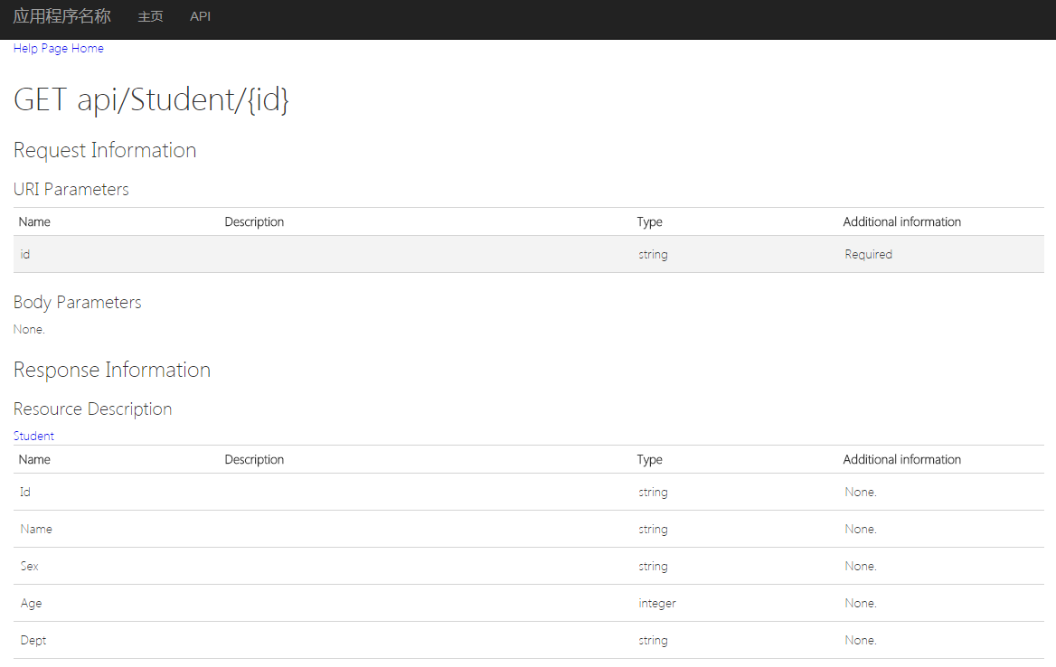Viewport: 1056px width, 667px height.
Task: Open the API navigation item
Action: [200, 16]
